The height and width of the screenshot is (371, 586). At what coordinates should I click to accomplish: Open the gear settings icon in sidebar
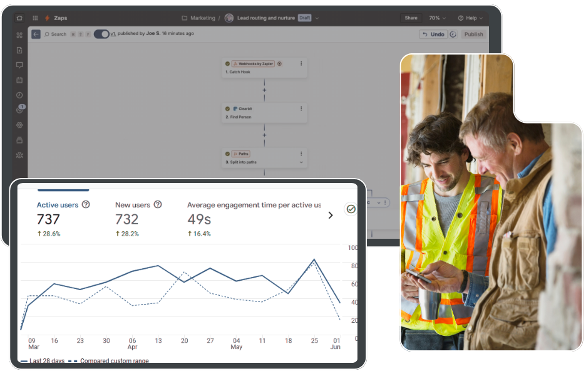click(19, 125)
